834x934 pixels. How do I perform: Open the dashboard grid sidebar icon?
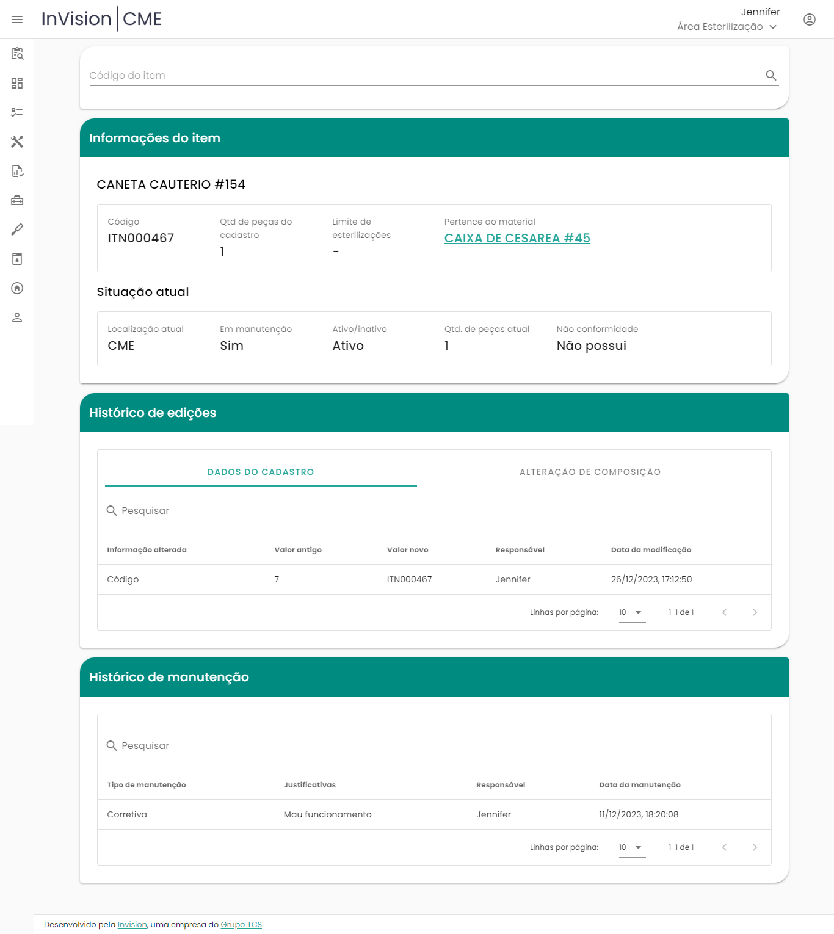click(x=17, y=83)
